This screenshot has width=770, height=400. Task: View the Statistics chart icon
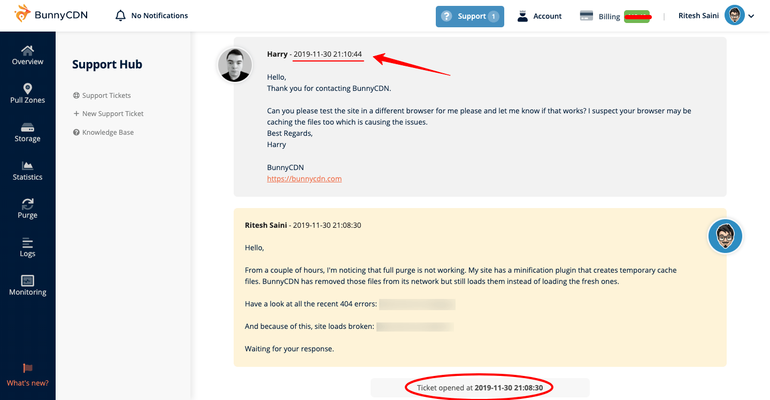[x=27, y=166]
